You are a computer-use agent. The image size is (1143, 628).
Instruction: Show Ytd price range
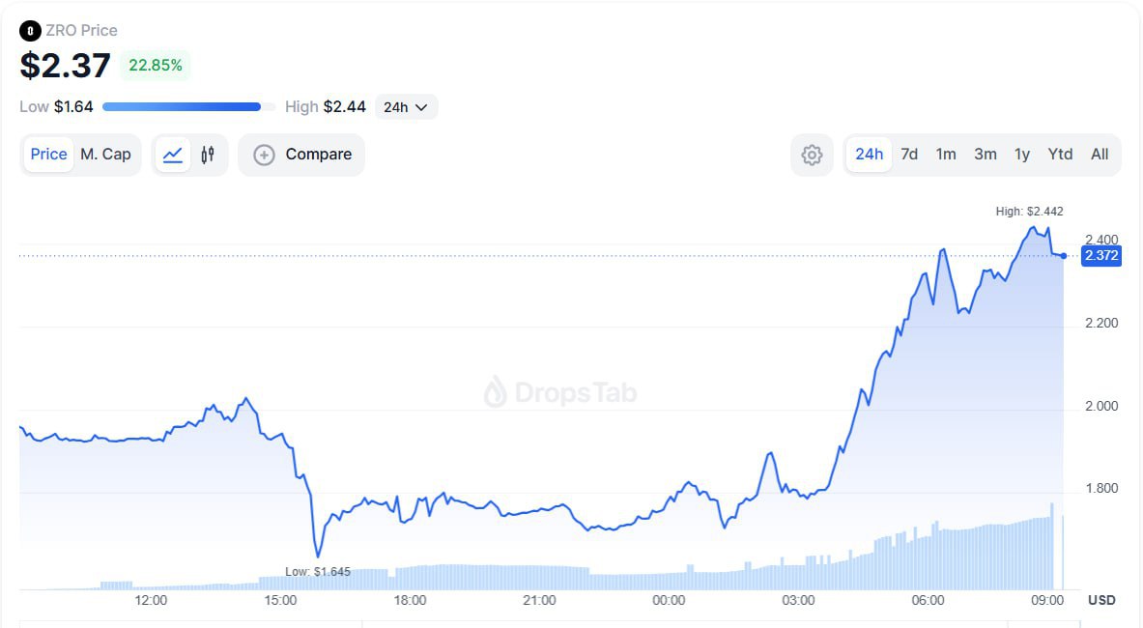(x=1060, y=155)
